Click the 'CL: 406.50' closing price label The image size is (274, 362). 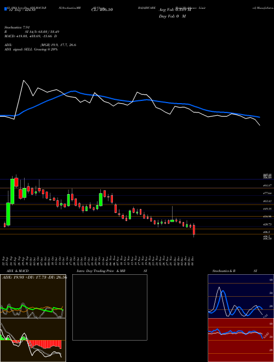pyautogui.click(x=102, y=10)
